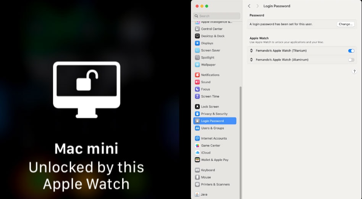
Task: Click the Wallet & Apple Pay icon
Action: coord(197,160)
